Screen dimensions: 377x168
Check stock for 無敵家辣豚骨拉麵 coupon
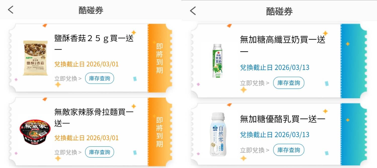coord(100,152)
